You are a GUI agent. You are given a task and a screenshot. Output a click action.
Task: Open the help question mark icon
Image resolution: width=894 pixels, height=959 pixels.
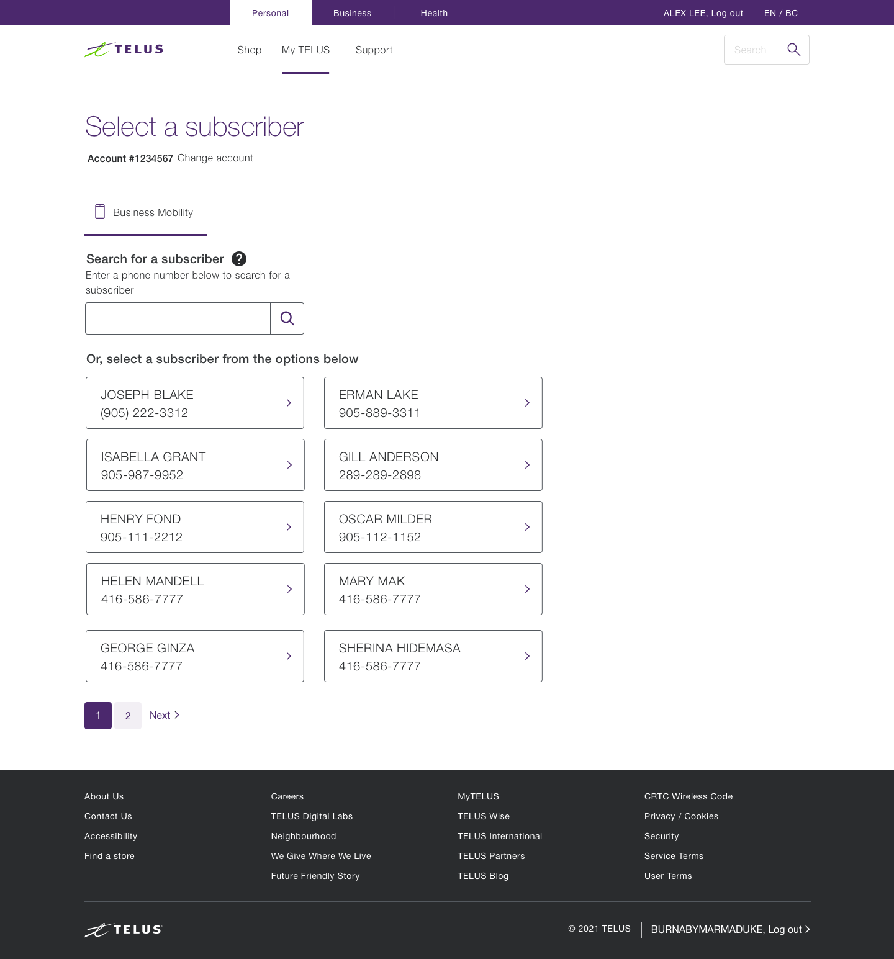(x=239, y=259)
